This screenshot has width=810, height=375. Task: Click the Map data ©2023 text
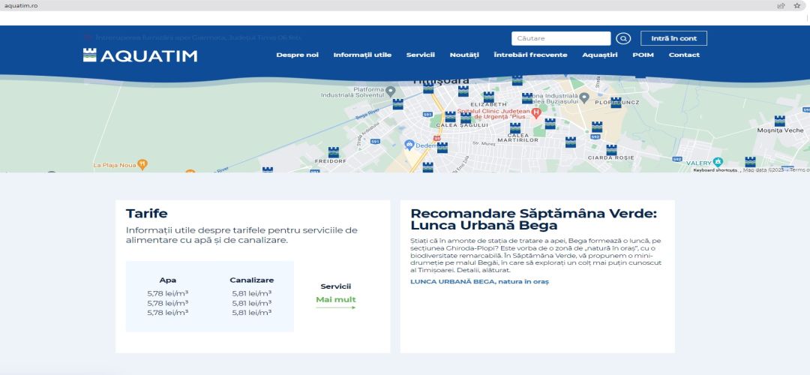pos(763,169)
